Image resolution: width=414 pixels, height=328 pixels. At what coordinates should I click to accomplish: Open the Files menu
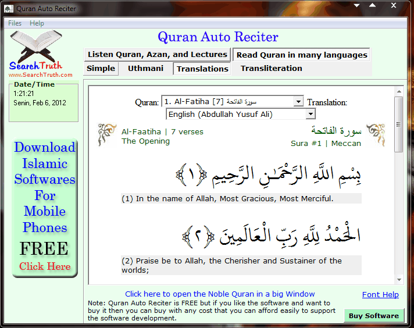tap(15, 23)
